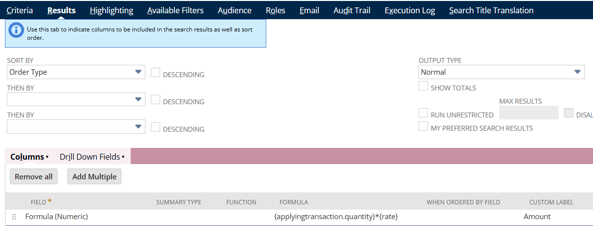Click the Remove all button

[33, 176]
